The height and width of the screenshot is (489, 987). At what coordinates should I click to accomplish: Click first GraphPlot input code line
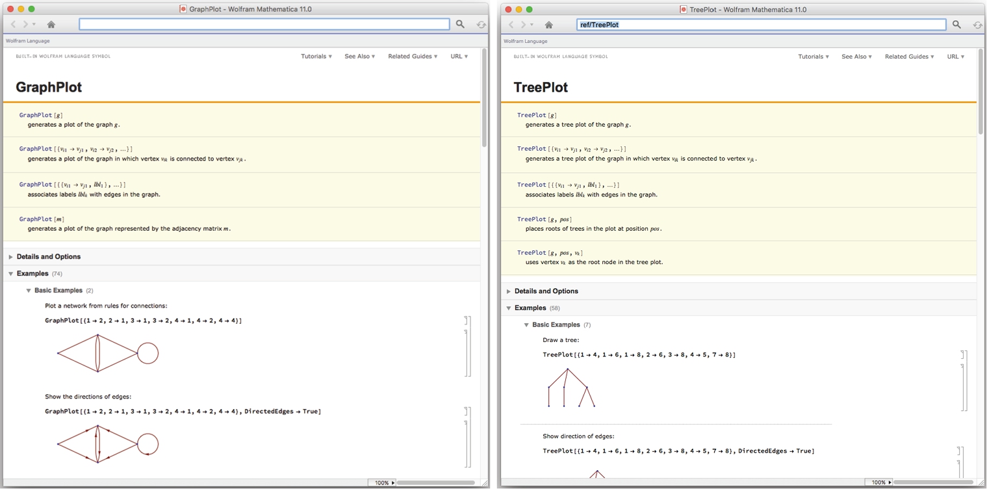coord(143,321)
